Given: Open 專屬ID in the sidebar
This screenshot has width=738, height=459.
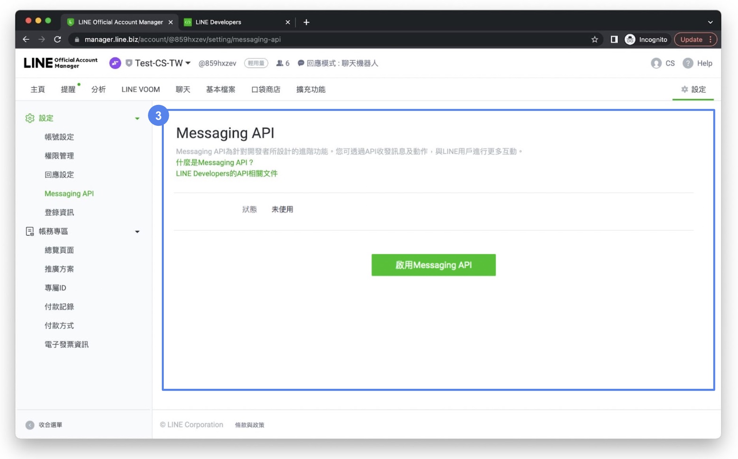Looking at the screenshot, I should (55, 288).
